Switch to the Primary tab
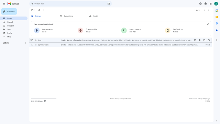 pyautogui.click(x=44, y=16)
